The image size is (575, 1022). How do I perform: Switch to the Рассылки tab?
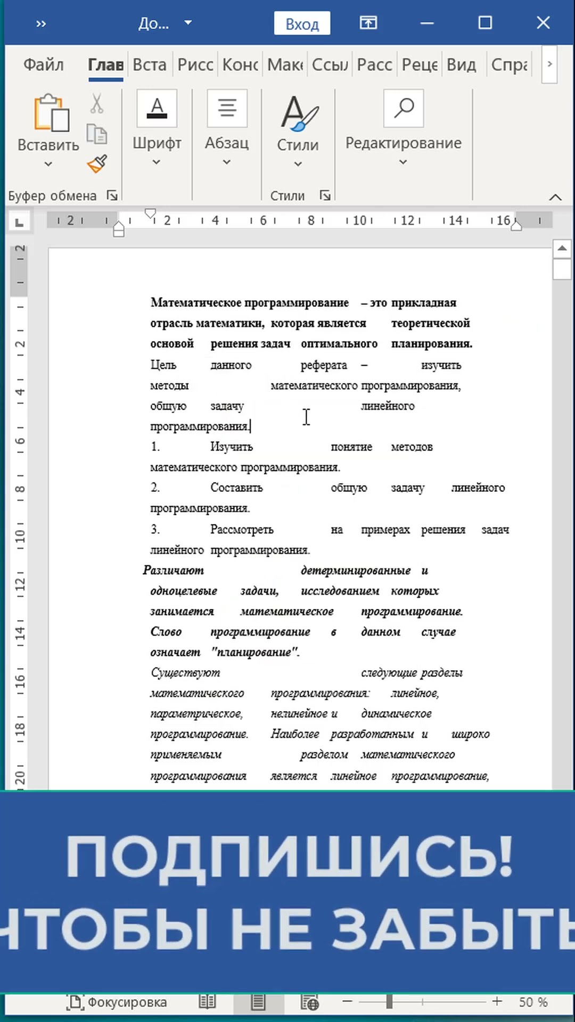coord(375,64)
